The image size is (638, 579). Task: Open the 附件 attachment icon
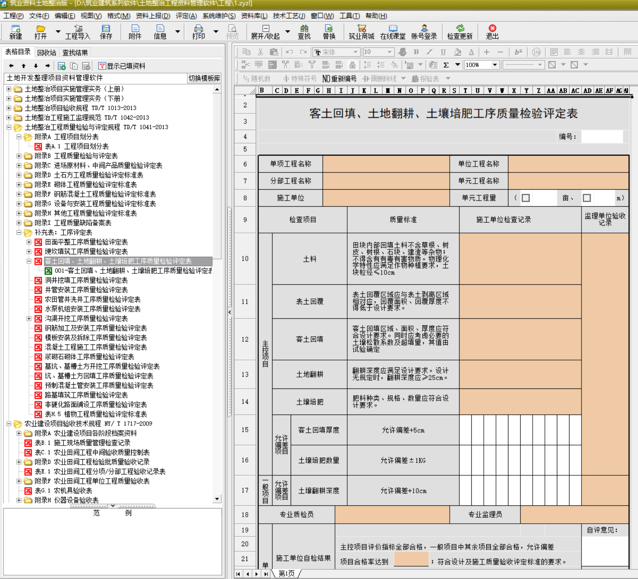135,32
